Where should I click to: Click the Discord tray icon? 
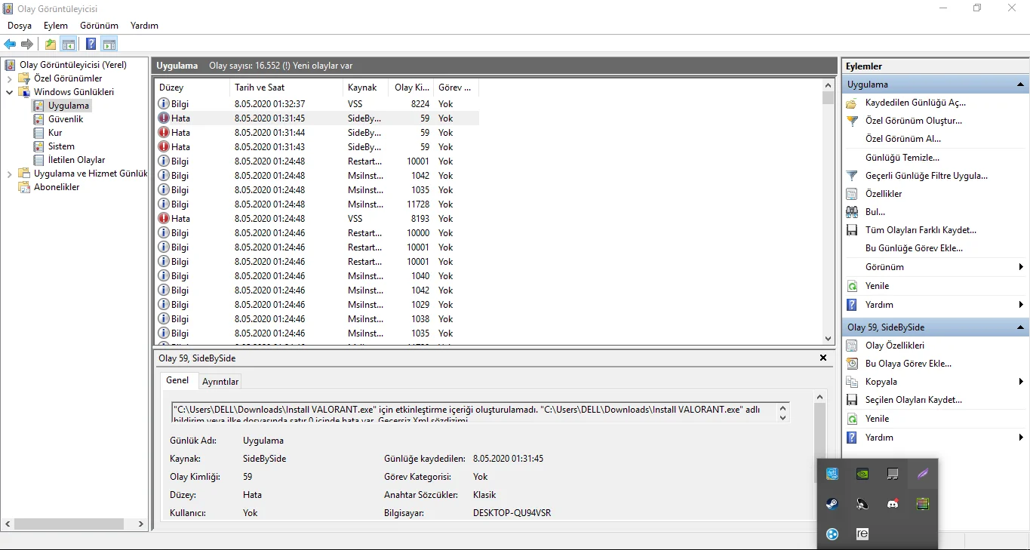pyautogui.click(x=893, y=504)
